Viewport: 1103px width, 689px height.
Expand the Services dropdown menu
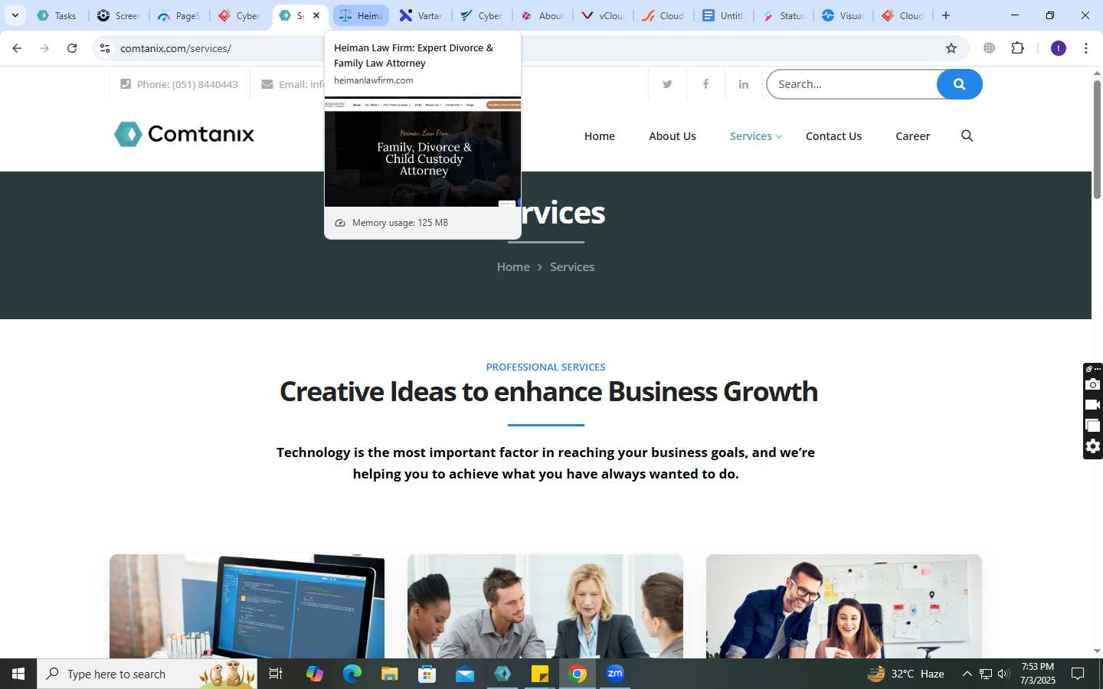(x=755, y=136)
